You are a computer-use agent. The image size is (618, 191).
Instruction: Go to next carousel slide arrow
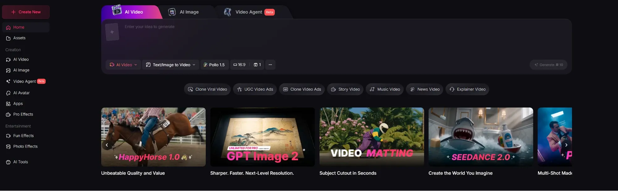tap(566, 145)
